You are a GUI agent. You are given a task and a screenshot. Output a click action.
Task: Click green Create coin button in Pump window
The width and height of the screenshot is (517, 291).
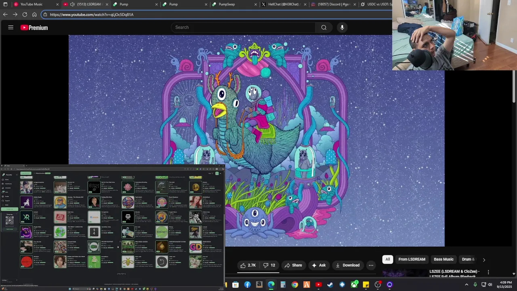point(9,209)
